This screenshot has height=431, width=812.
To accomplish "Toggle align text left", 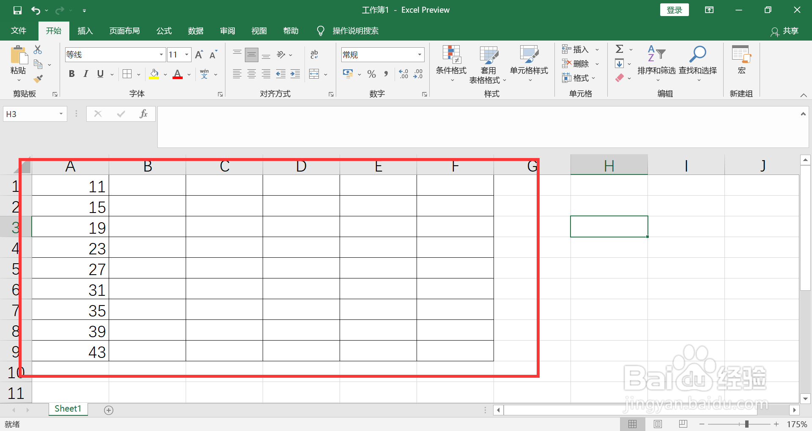I will (x=237, y=74).
